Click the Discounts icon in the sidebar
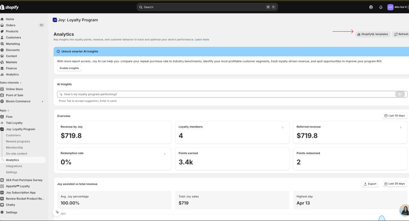The image size is (409, 221). pos(2,50)
